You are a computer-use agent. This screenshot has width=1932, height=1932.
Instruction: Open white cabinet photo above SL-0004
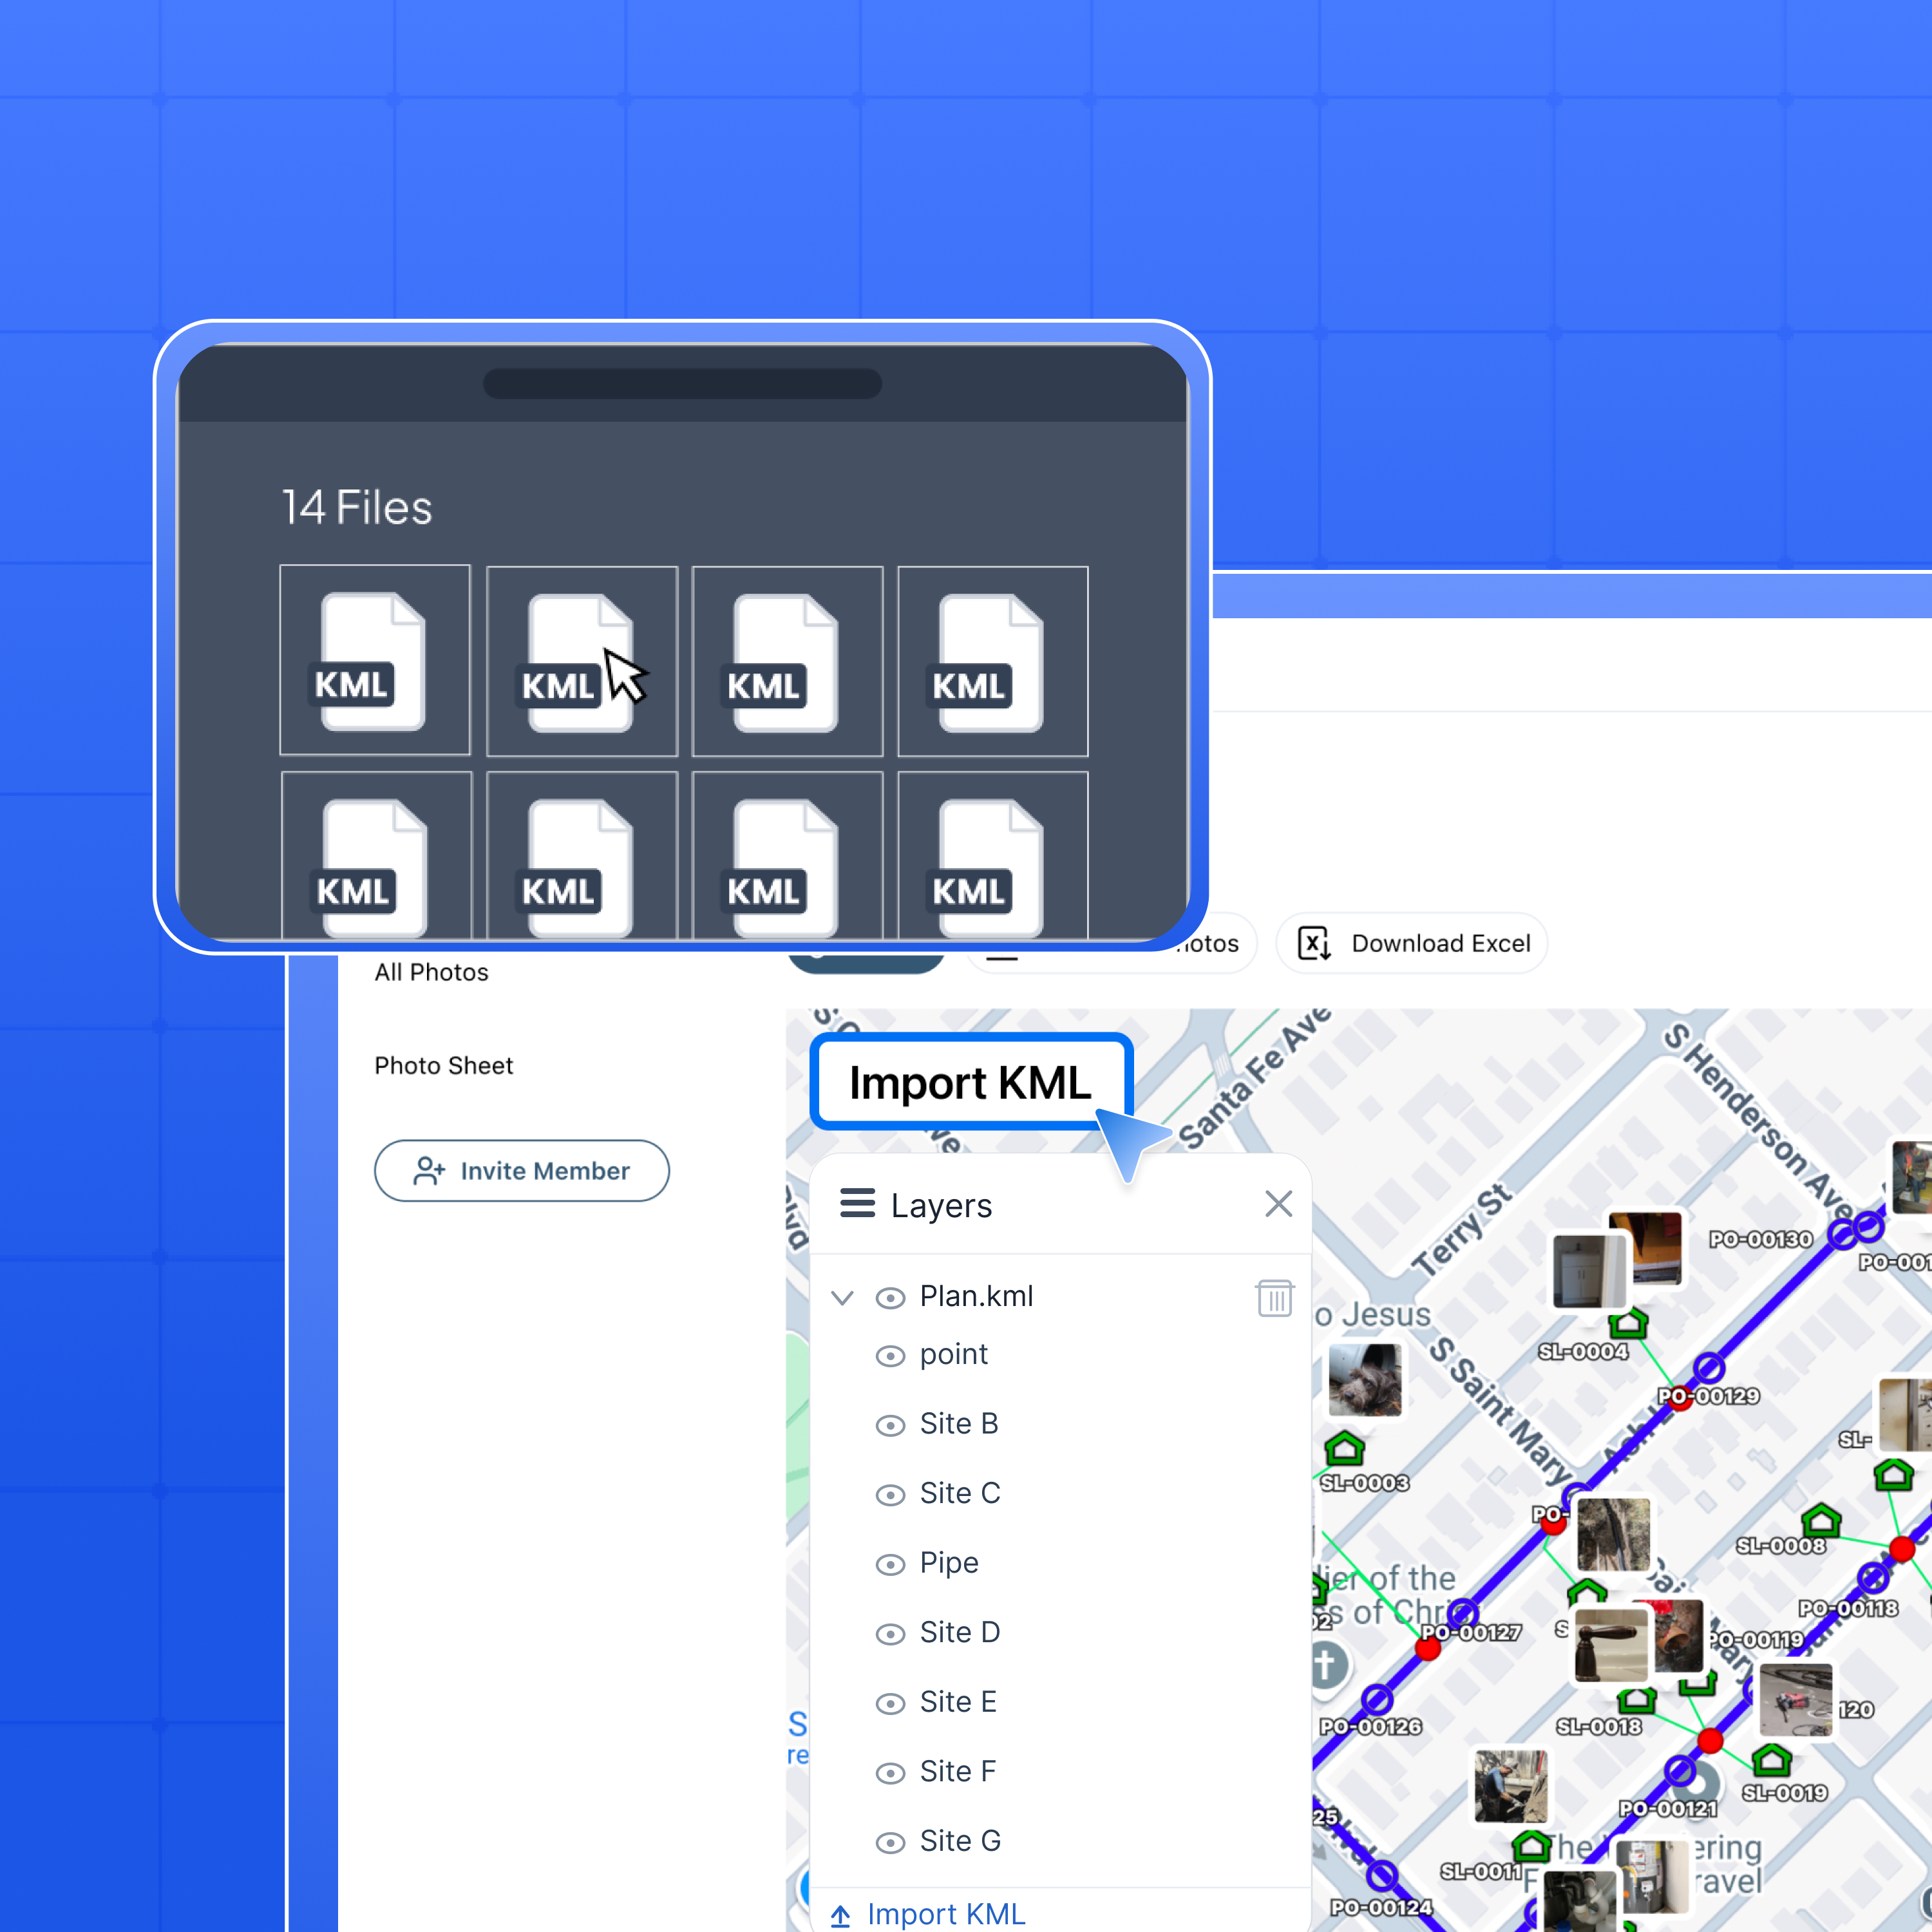pyautogui.click(x=1588, y=1271)
